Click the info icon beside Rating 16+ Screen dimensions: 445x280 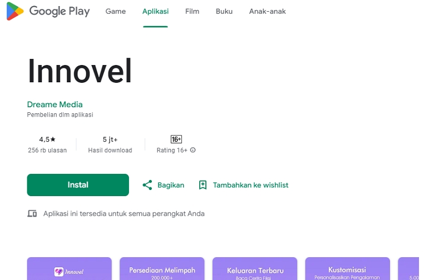tap(192, 150)
